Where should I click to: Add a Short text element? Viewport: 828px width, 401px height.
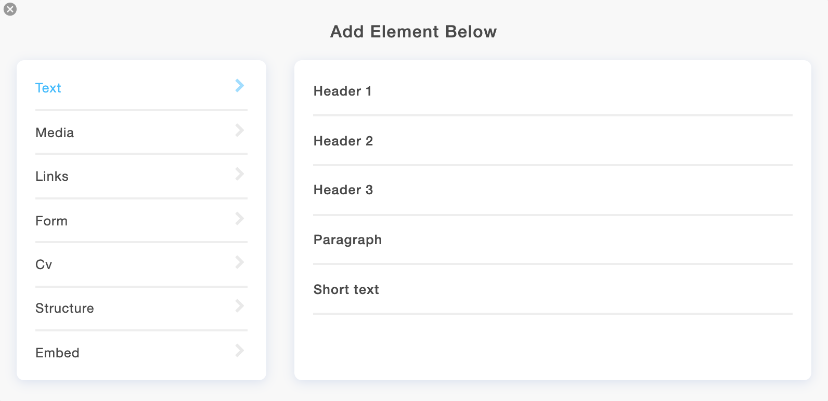[553, 289]
